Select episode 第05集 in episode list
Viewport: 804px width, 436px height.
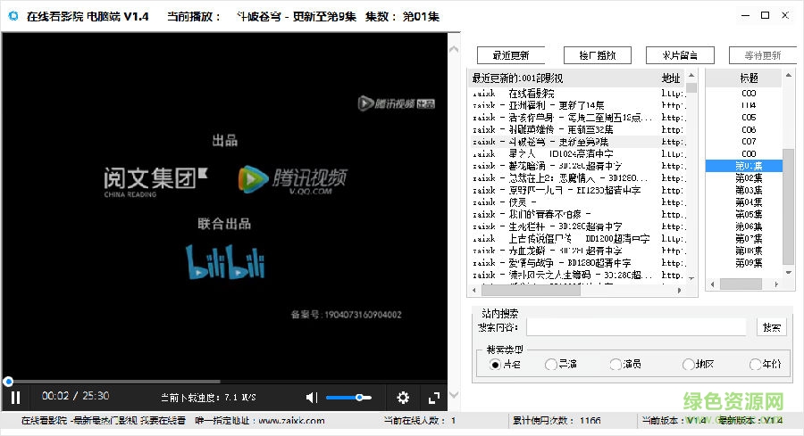click(748, 214)
